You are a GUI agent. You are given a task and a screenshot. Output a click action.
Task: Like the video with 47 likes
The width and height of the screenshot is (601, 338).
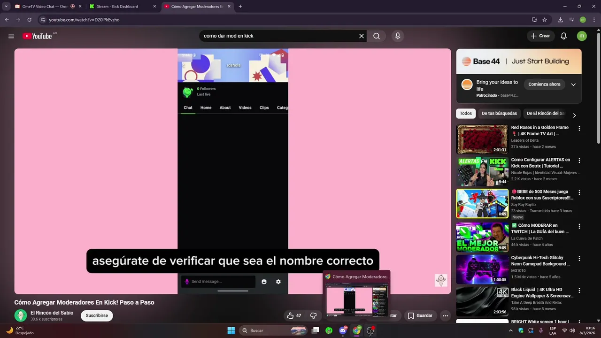294,315
